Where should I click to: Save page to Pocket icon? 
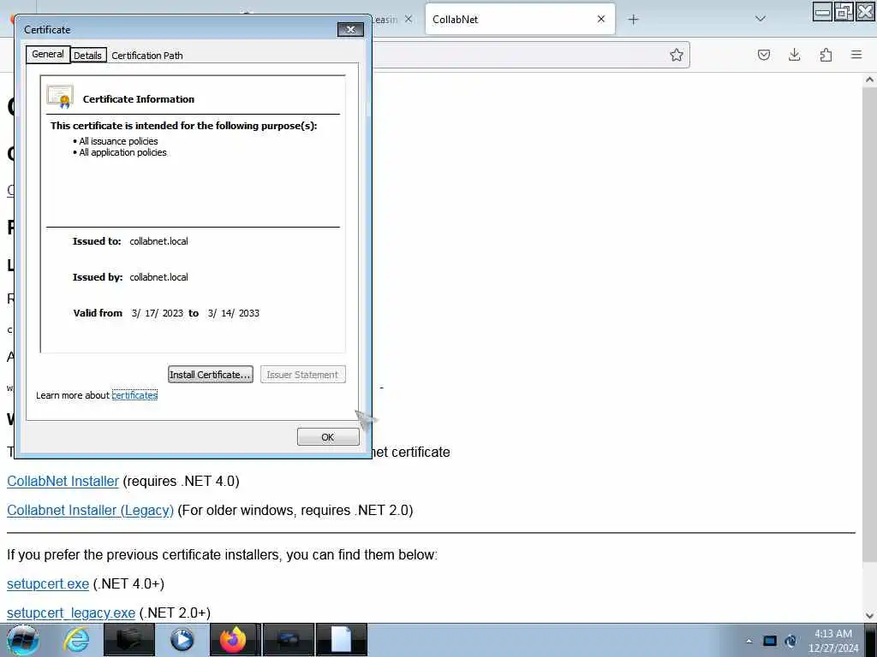click(763, 55)
